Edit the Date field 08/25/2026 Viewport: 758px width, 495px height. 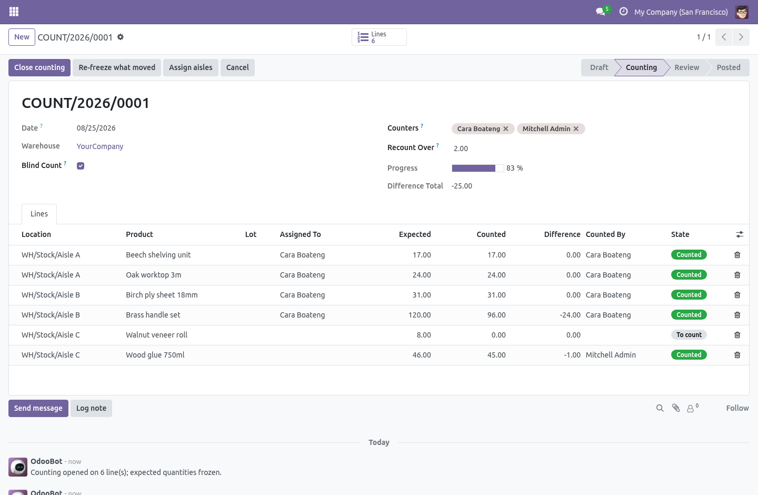coord(96,128)
